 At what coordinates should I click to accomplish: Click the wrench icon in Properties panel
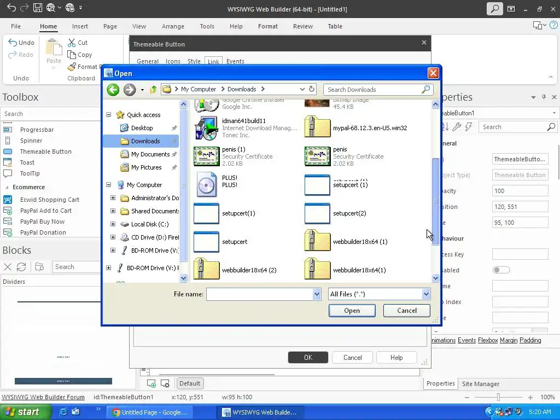coord(457,127)
